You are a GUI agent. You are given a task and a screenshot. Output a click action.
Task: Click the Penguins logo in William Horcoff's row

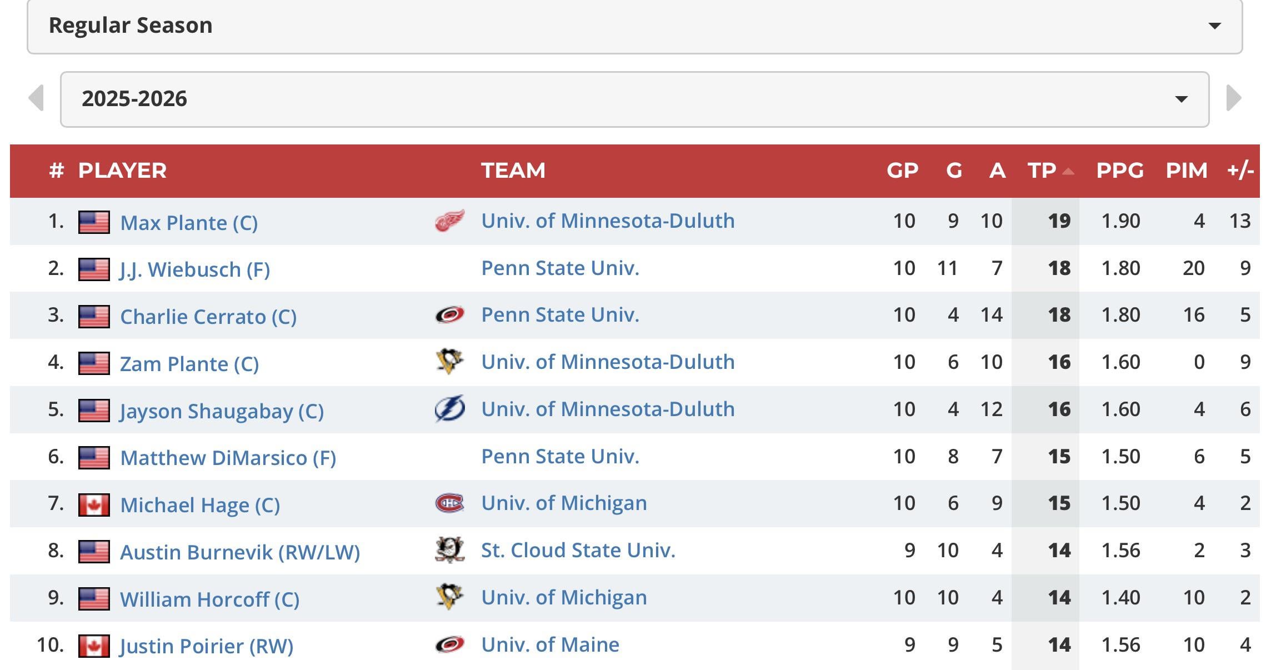[x=449, y=597]
